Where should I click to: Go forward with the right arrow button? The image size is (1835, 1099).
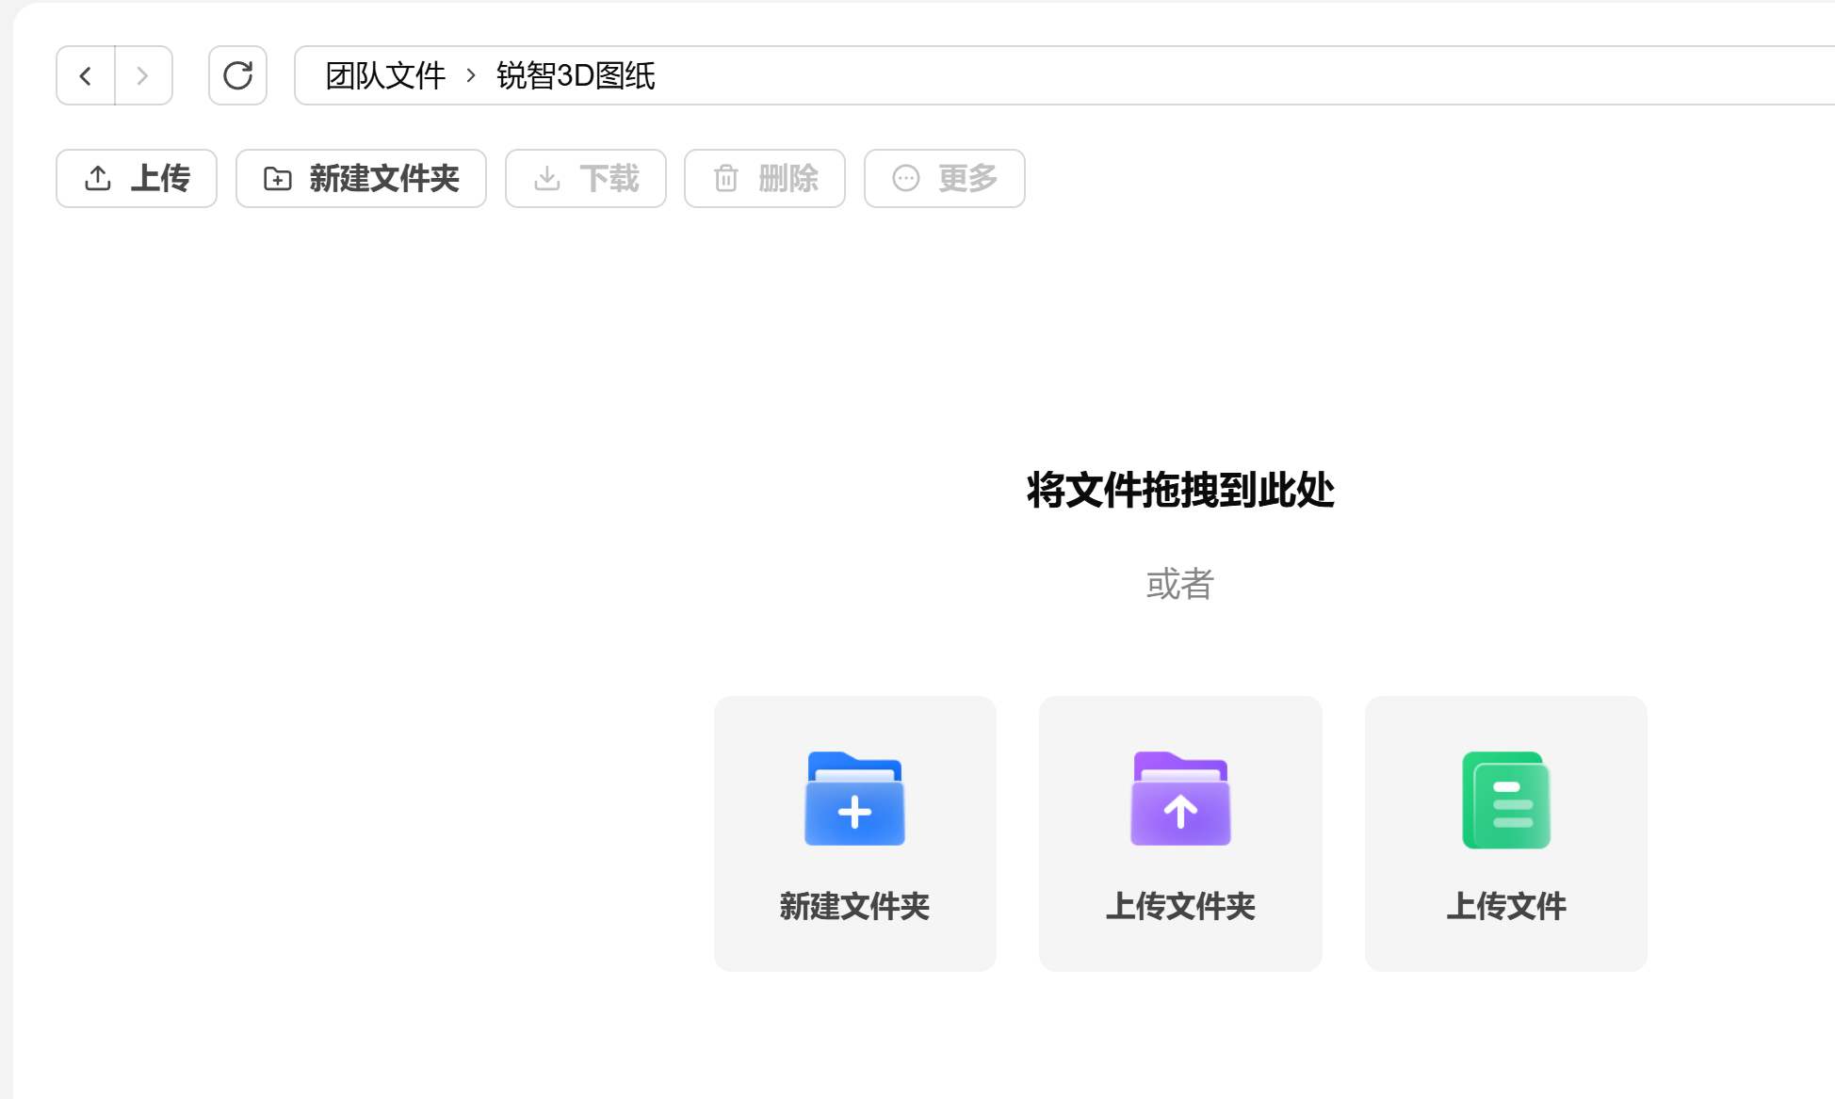(x=143, y=75)
